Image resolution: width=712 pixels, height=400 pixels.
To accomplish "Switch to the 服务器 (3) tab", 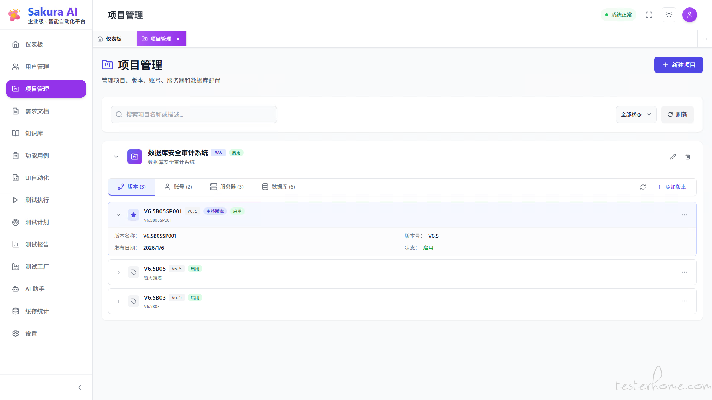I will [227, 187].
